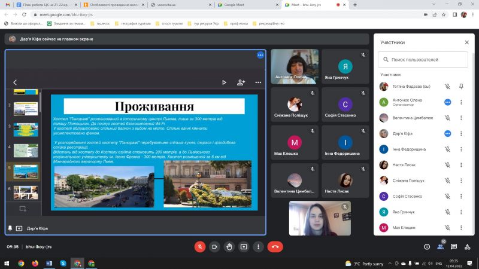Open options menu for Інна Федоришина

[x=461, y=149]
